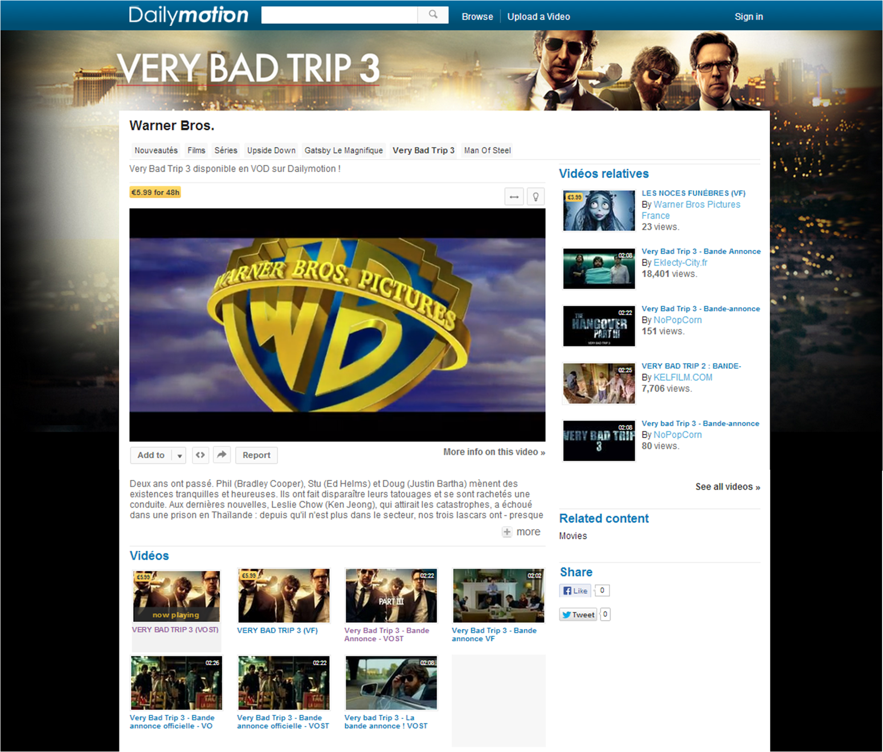Click the search magnifier icon
Viewport: 883px width, 752px height.
coord(432,14)
